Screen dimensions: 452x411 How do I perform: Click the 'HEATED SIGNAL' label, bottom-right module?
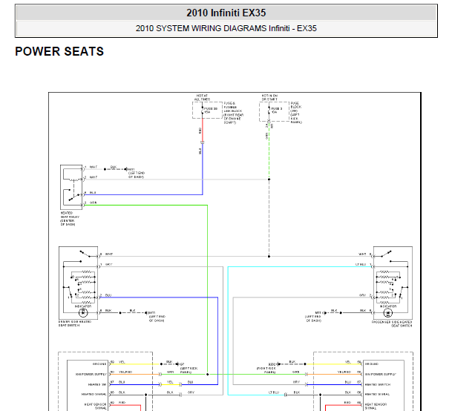377,394
